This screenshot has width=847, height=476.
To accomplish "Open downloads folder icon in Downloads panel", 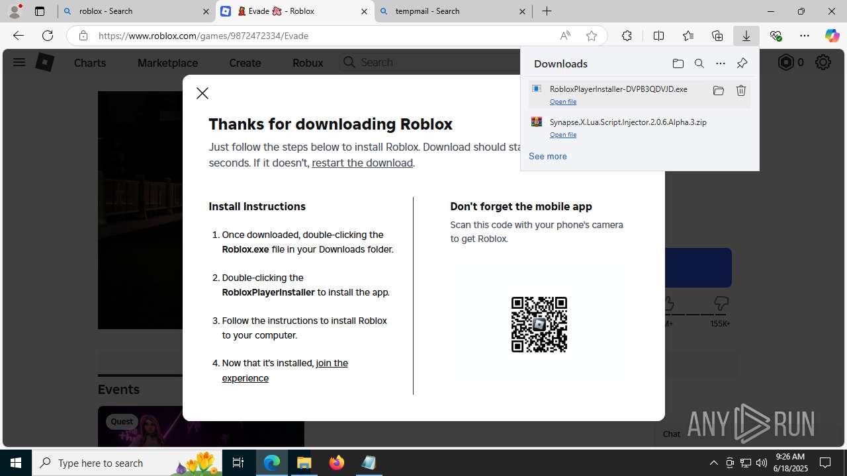I will 678,63.
